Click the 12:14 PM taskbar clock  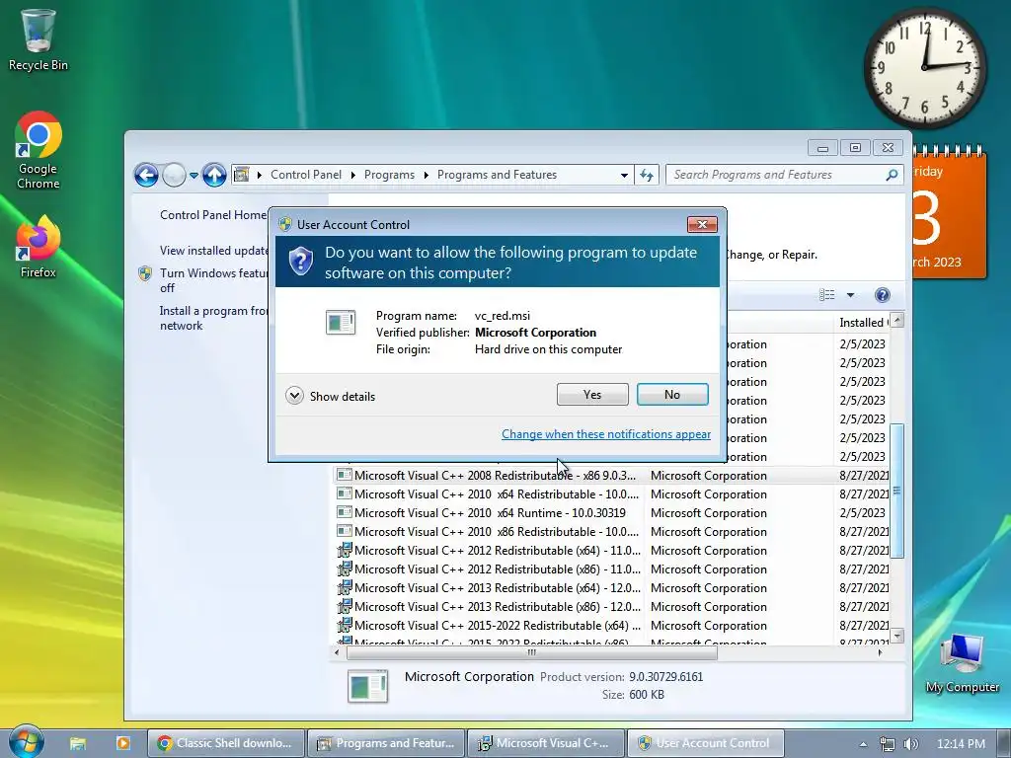[961, 744]
